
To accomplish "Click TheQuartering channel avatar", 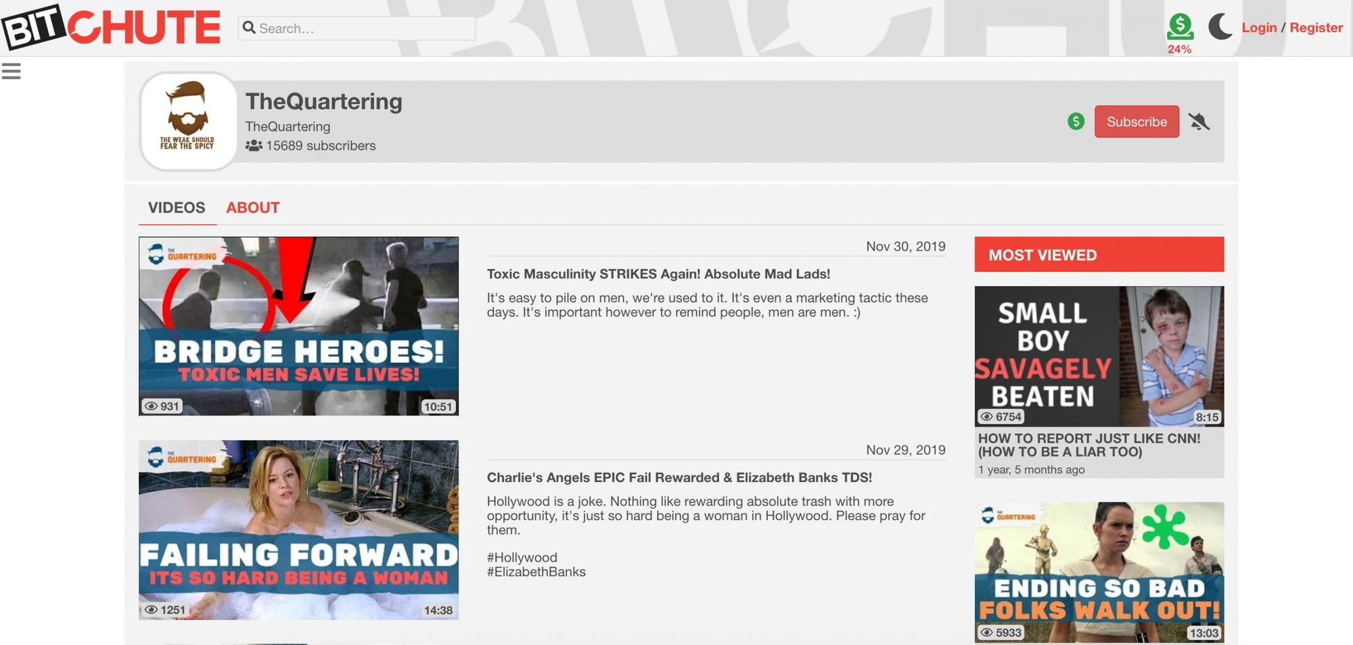I will pos(188,122).
